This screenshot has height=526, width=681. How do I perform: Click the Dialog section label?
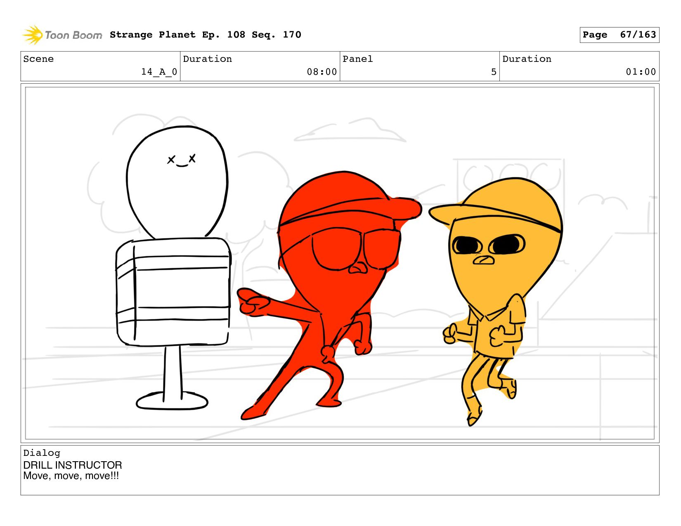(x=42, y=453)
